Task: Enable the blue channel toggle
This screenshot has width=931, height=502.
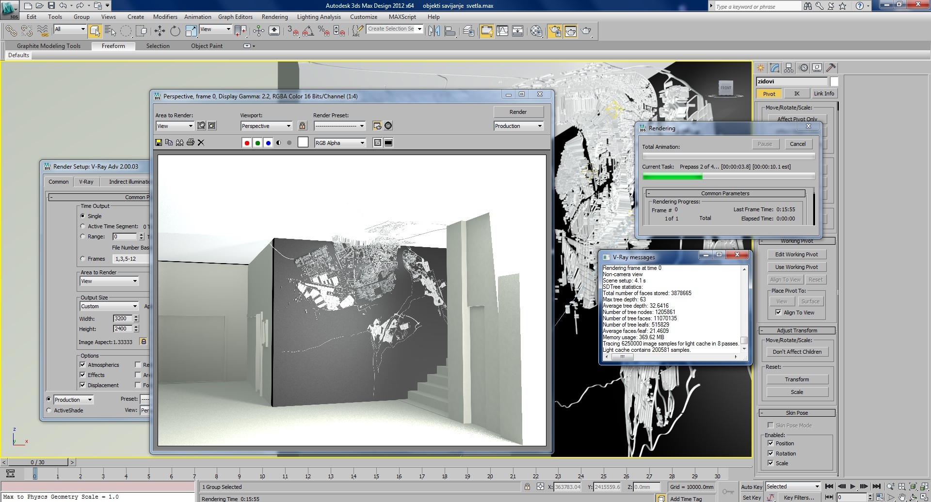Action: (268, 143)
